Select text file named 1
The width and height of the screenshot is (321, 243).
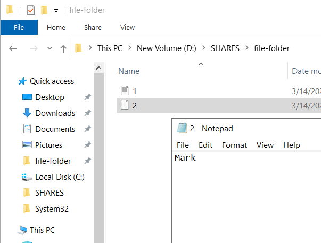pyautogui.click(x=134, y=91)
